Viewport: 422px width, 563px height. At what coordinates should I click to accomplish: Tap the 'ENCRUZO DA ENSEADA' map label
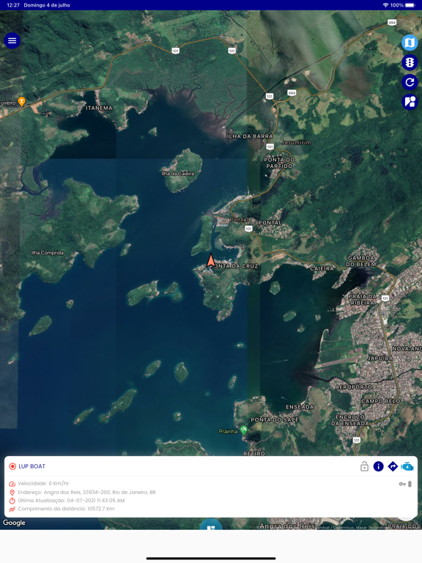click(350, 420)
